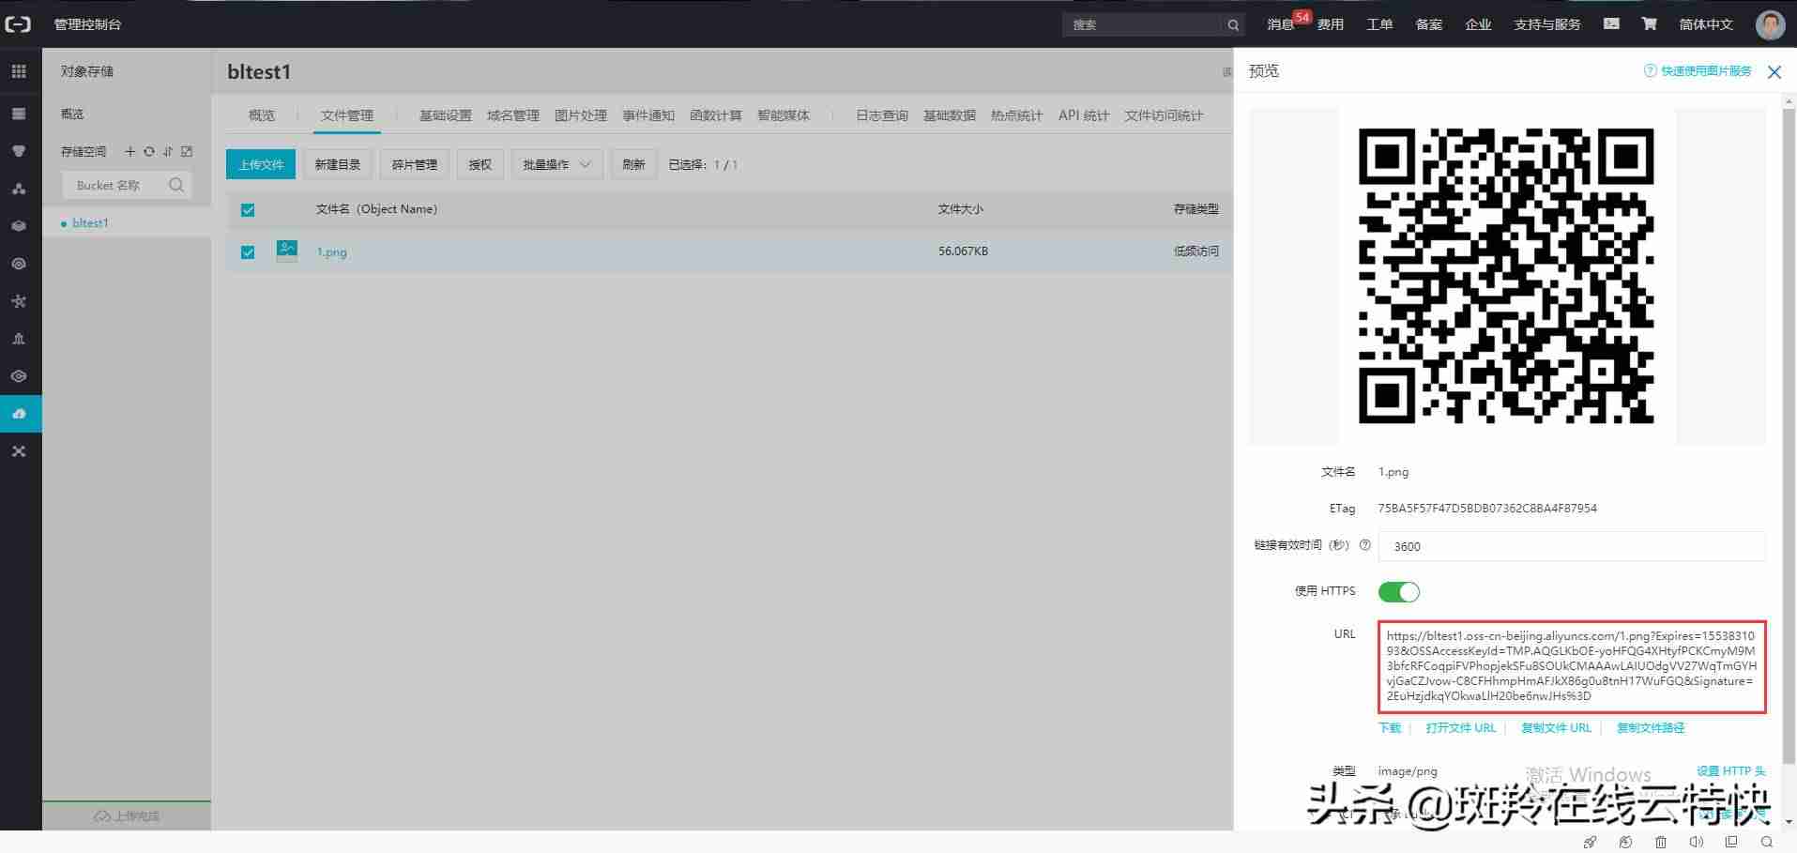1797x853 pixels.
Task: Open the 工单 tickets menu
Action: pos(1379,24)
